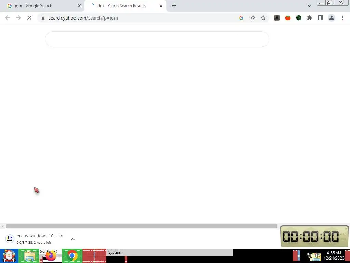The image size is (350, 263).
Task: Open Firefox from the taskbar
Action: click(51, 256)
